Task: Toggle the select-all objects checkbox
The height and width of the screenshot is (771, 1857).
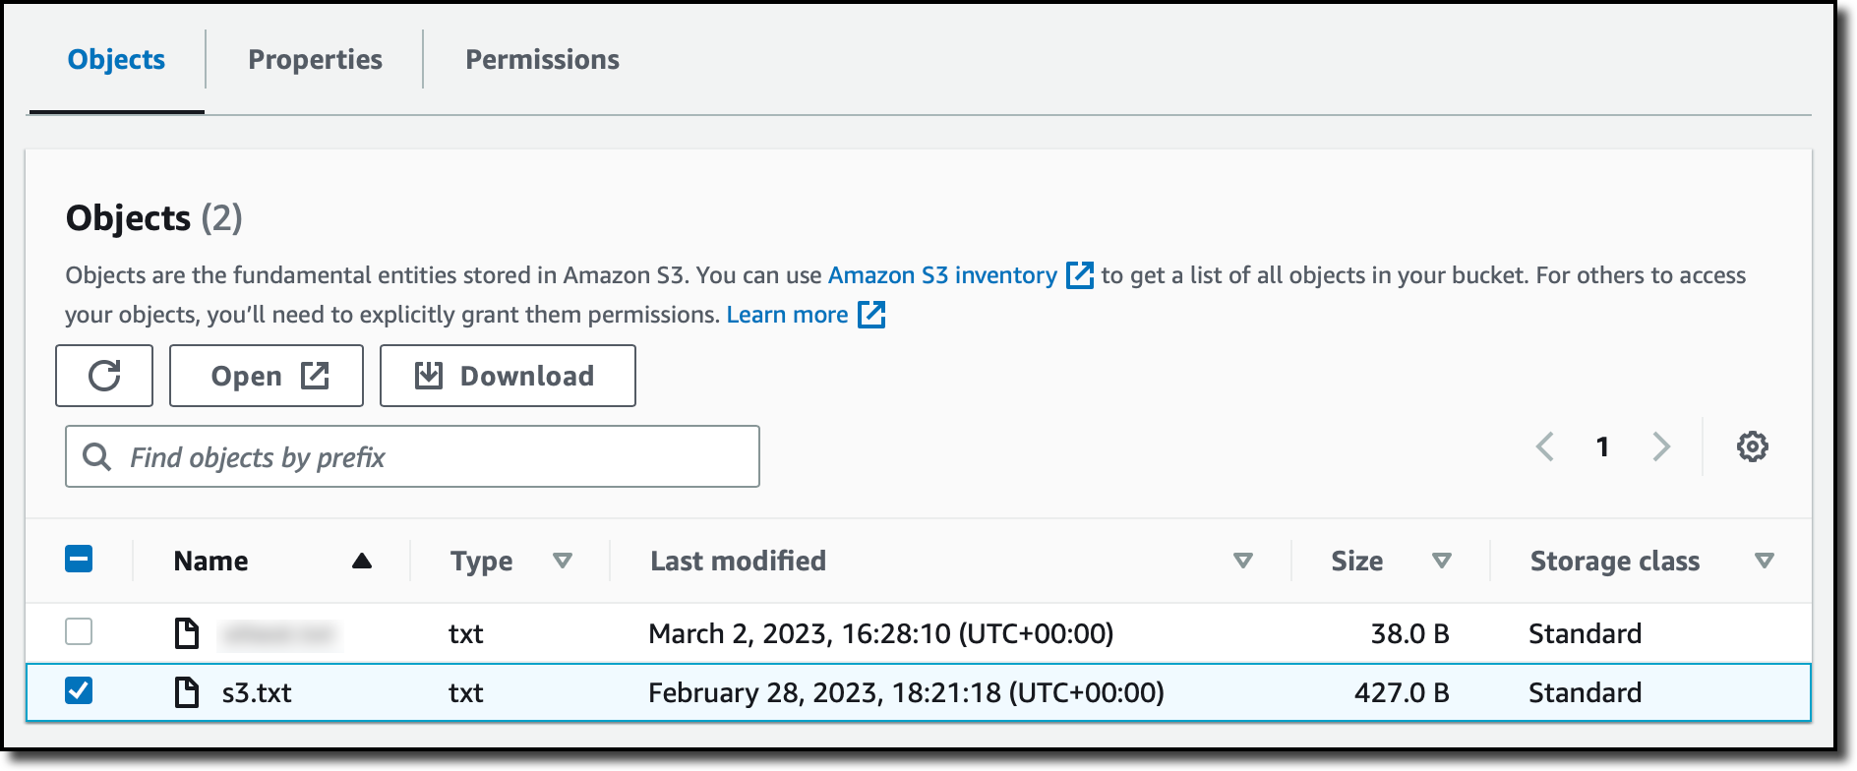Action: click(x=79, y=559)
